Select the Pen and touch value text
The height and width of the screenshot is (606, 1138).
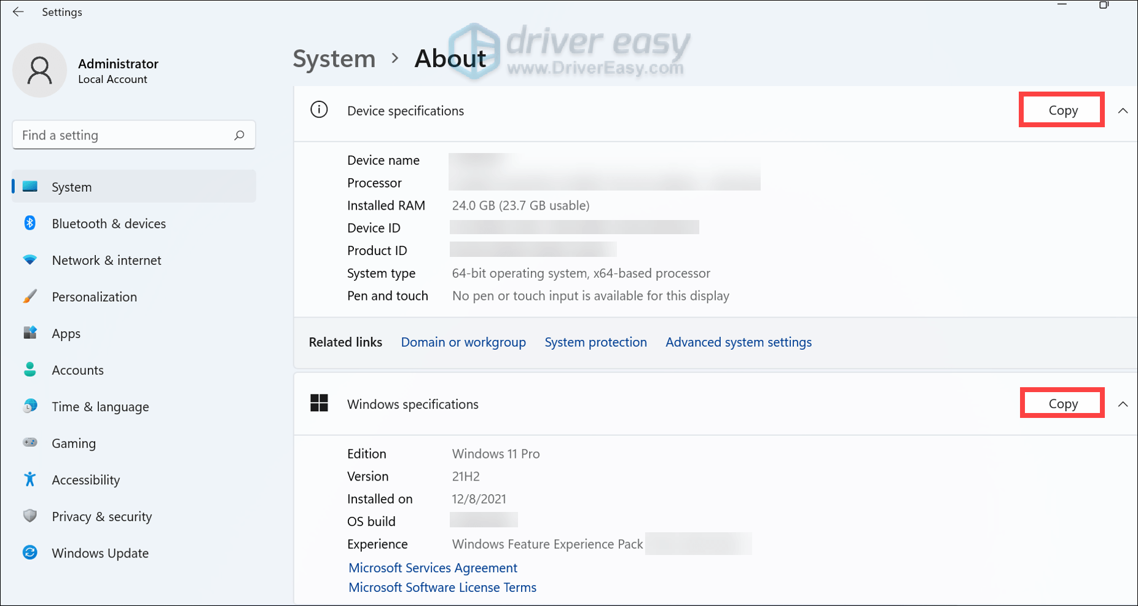[591, 296]
